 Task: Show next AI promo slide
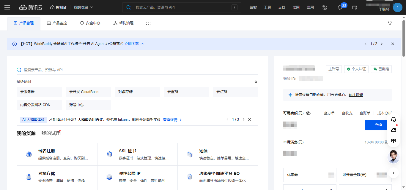click(244, 120)
